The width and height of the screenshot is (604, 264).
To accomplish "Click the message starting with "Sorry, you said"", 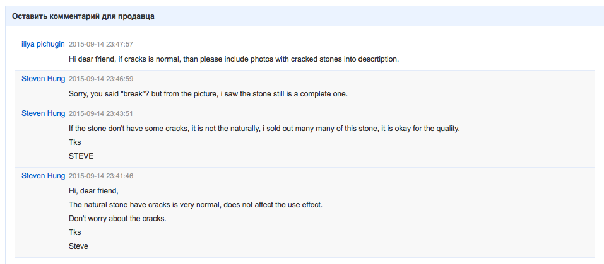I will 208,95.
